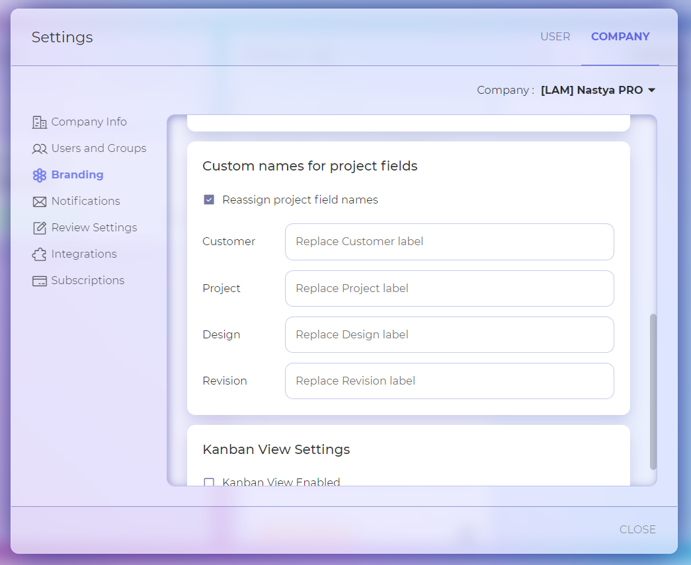Click the Review Settings pencil icon
Image resolution: width=691 pixels, height=565 pixels.
pyautogui.click(x=39, y=228)
